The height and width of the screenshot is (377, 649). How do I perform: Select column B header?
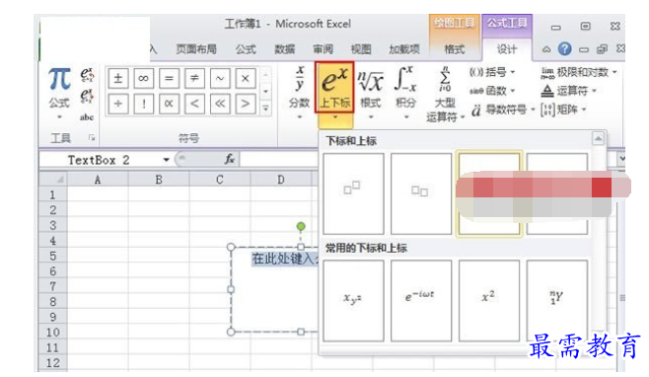click(x=159, y=180)
